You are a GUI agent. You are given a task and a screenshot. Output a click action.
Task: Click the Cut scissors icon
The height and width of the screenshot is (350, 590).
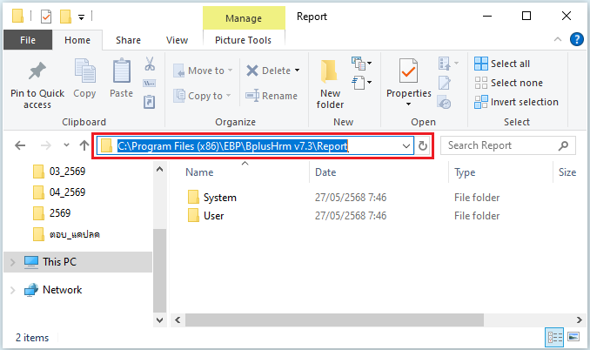click(149, 64)
